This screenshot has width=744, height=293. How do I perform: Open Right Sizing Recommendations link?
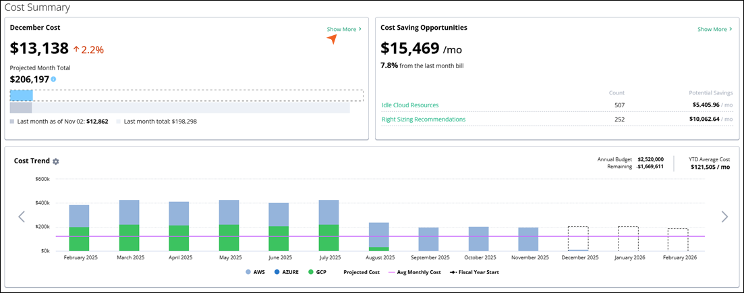pyautogui.click(x=423, y=119)
